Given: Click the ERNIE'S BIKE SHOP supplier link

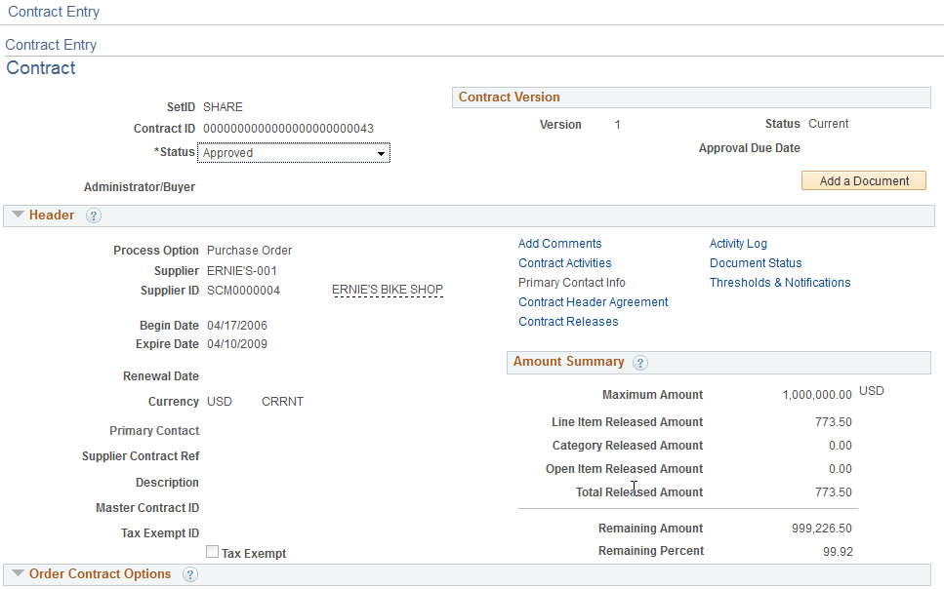Looking at the screenshot, I should tap(388, 290).
